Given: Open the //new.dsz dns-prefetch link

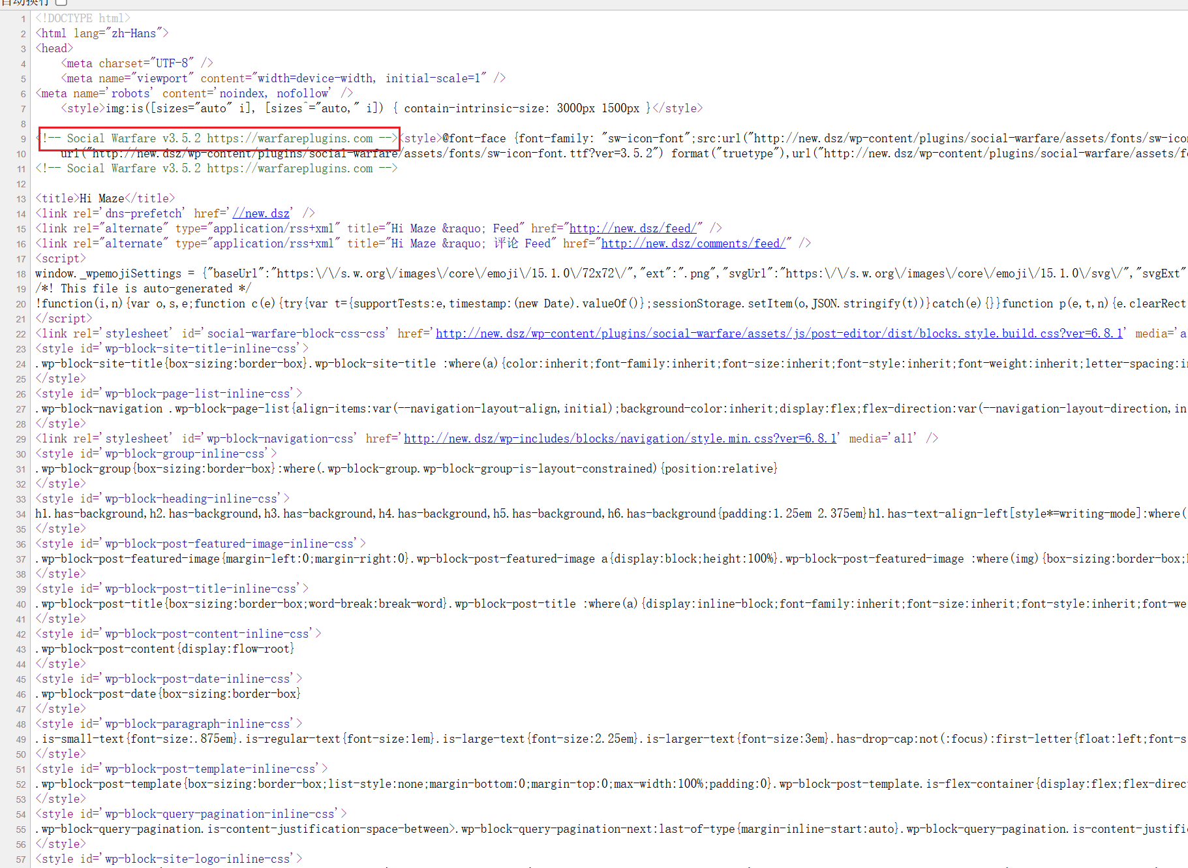Looking at the screenshot, I should [x=261, y=213].
